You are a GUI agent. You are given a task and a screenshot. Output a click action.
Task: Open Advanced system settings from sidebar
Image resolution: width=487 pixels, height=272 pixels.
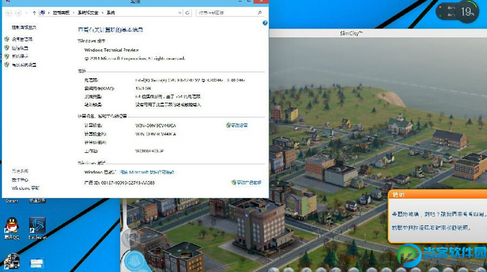coord(24,65)
